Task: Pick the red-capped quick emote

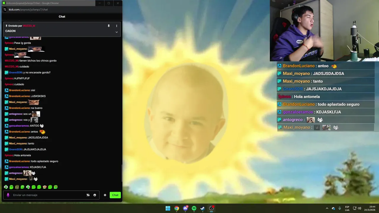Action: tap(45, 187)
